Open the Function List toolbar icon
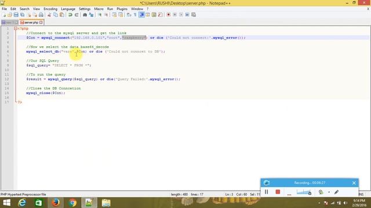The image size is (371, 208). 160,15
